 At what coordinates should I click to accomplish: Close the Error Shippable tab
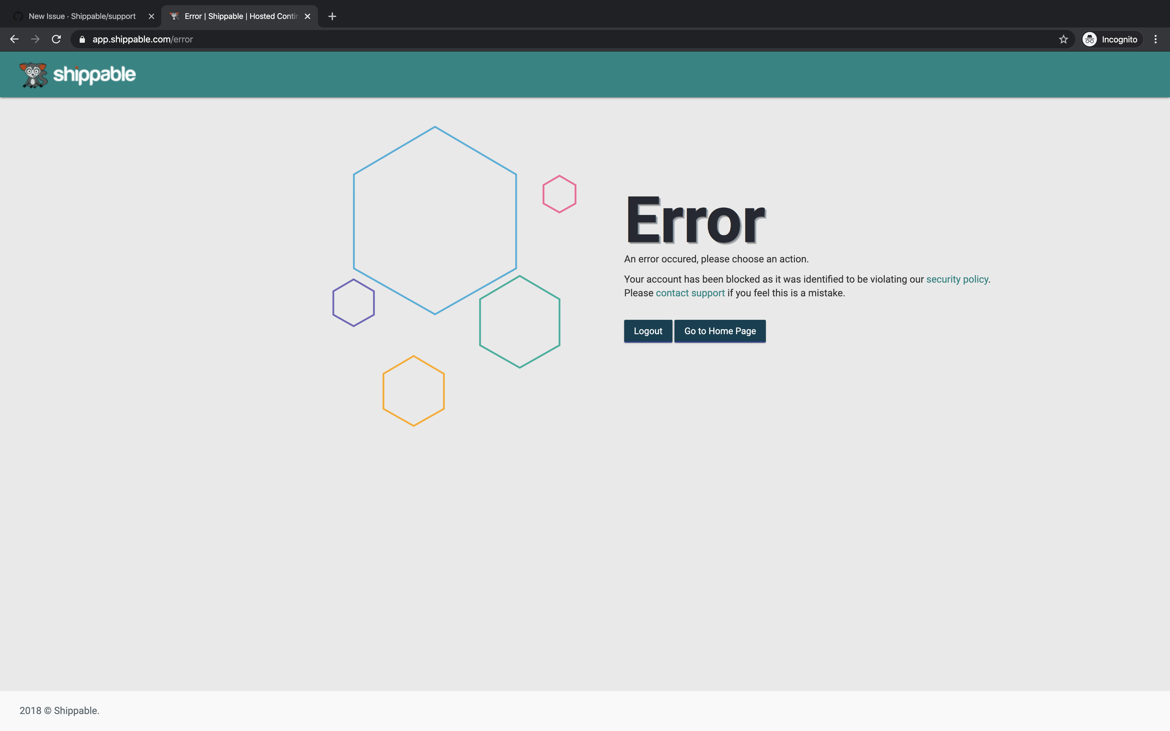(x=308, y=16)
